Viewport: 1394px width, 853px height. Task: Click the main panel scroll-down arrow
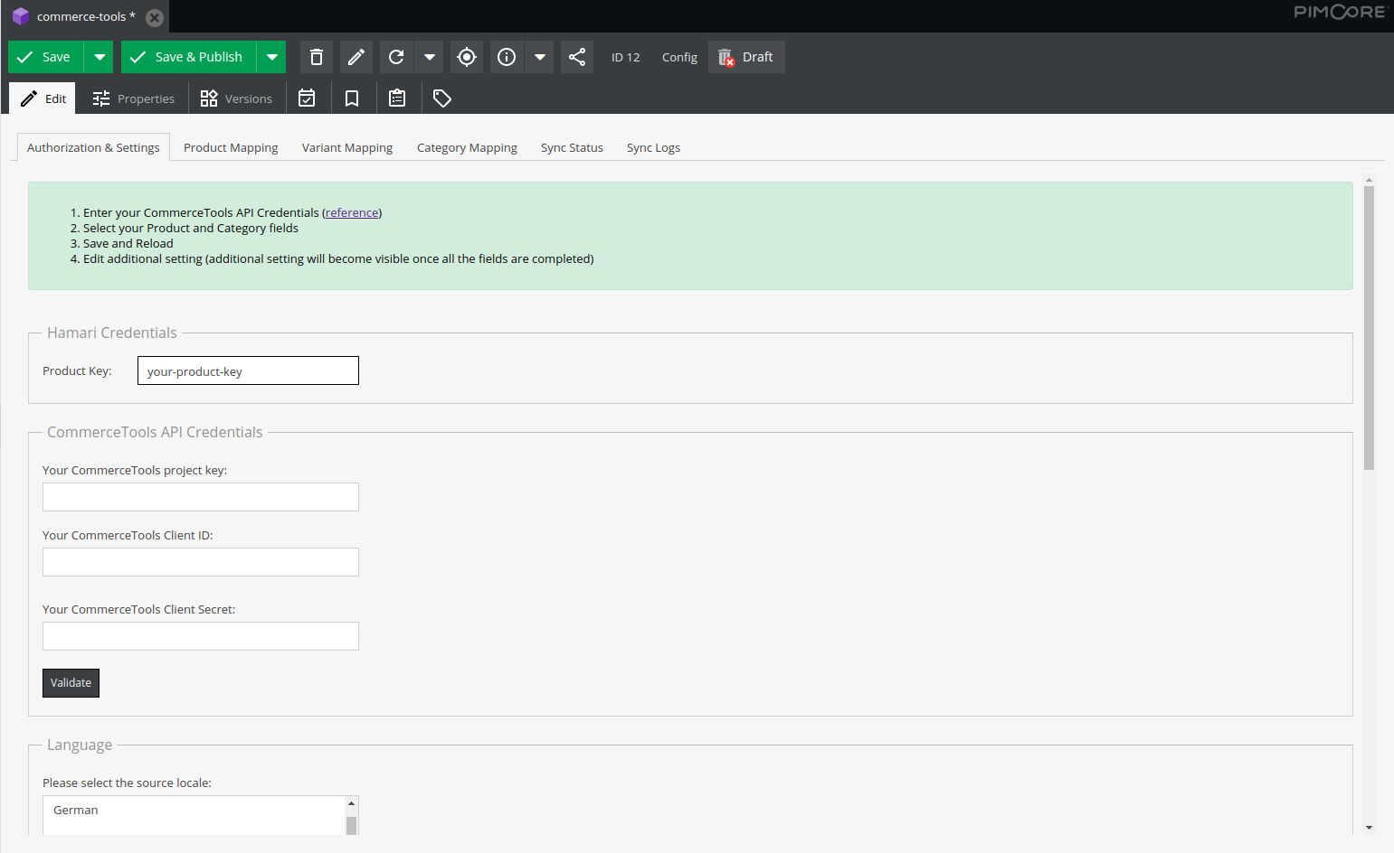[1369, 827]
